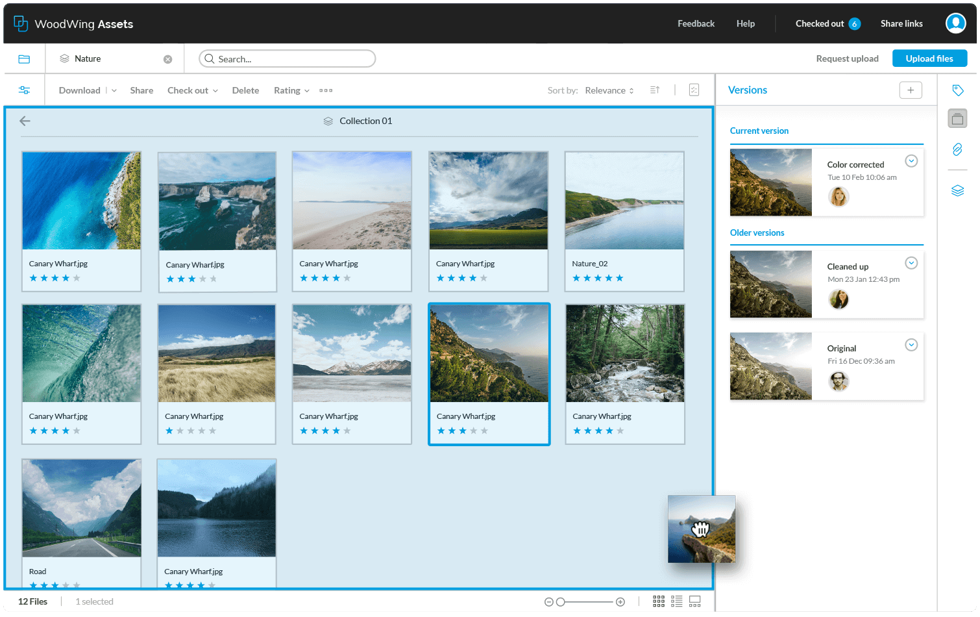Expand Color corrected version options
980x617 pixels.
point(911,161)
